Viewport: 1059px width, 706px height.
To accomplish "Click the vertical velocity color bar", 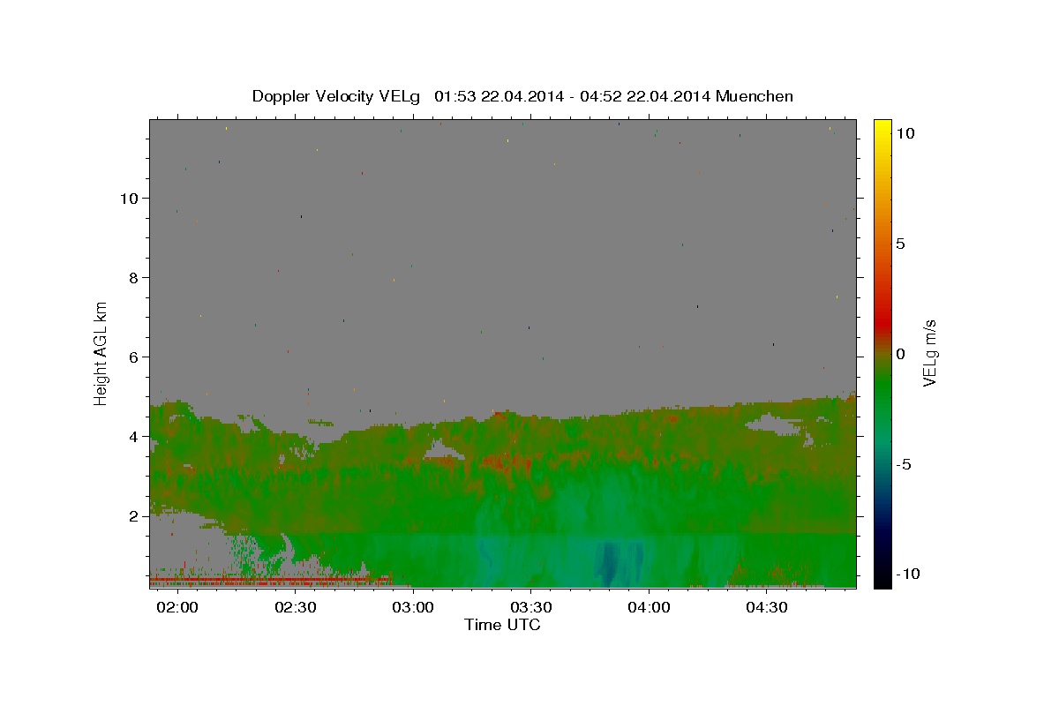I will click(882, 353).
